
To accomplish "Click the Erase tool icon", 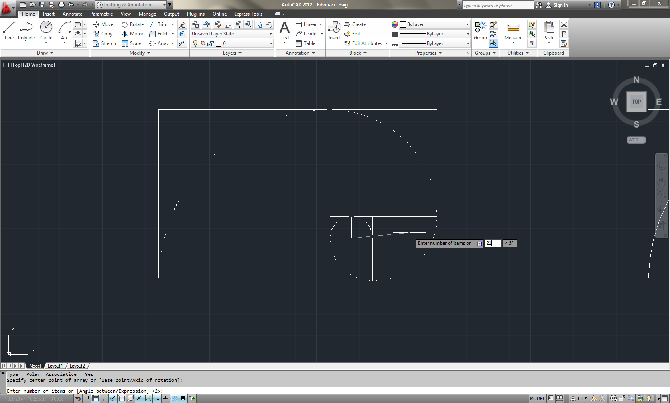I will click(x=182, y=24).
